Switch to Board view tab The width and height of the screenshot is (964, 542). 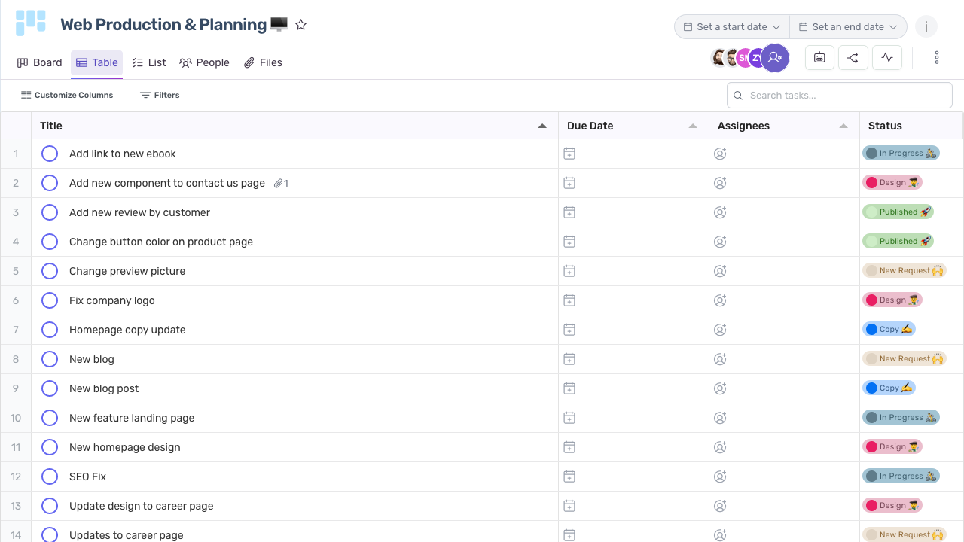coord(40,62)
